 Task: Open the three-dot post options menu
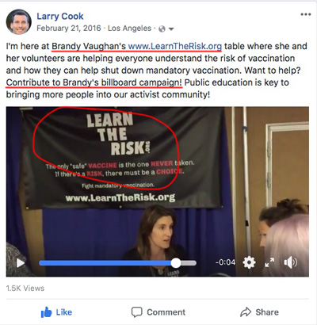(x=306, y=14)
